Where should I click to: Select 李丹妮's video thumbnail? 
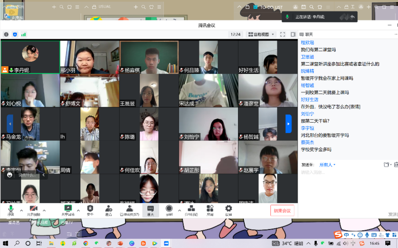30,57
